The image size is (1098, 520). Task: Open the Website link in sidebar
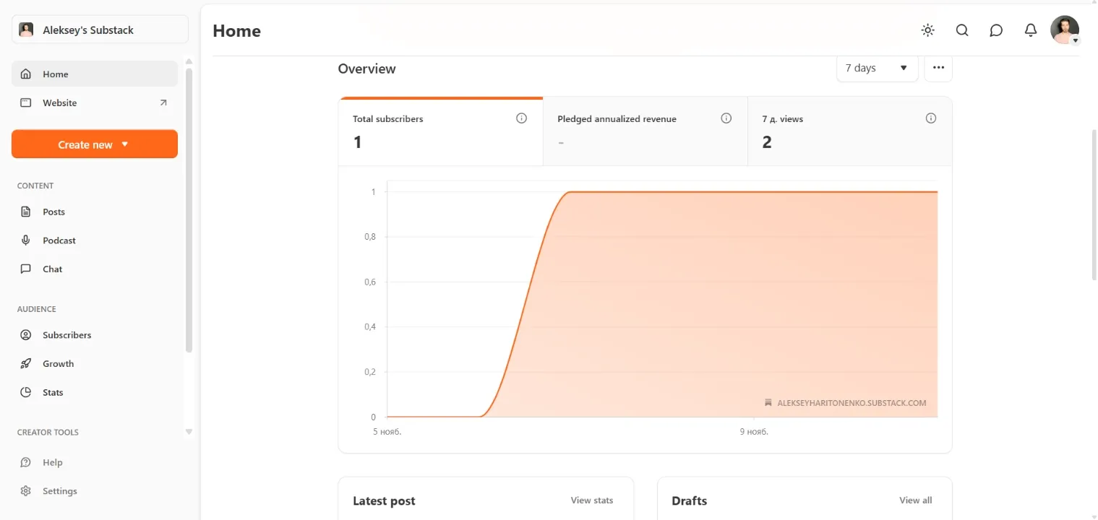click(x=95, y=103)
